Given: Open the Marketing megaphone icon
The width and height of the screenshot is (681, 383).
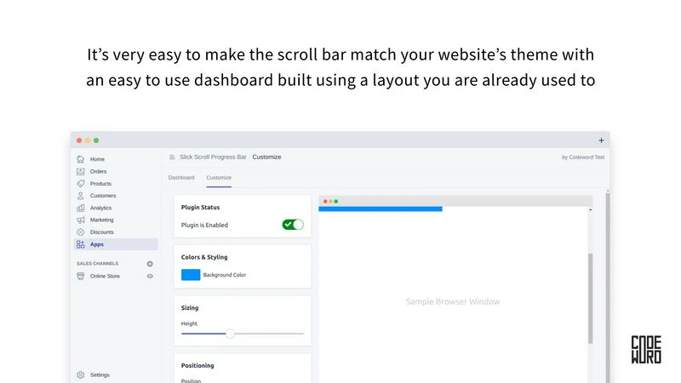Looking at the screenshot, I should (x=80, y=220).
